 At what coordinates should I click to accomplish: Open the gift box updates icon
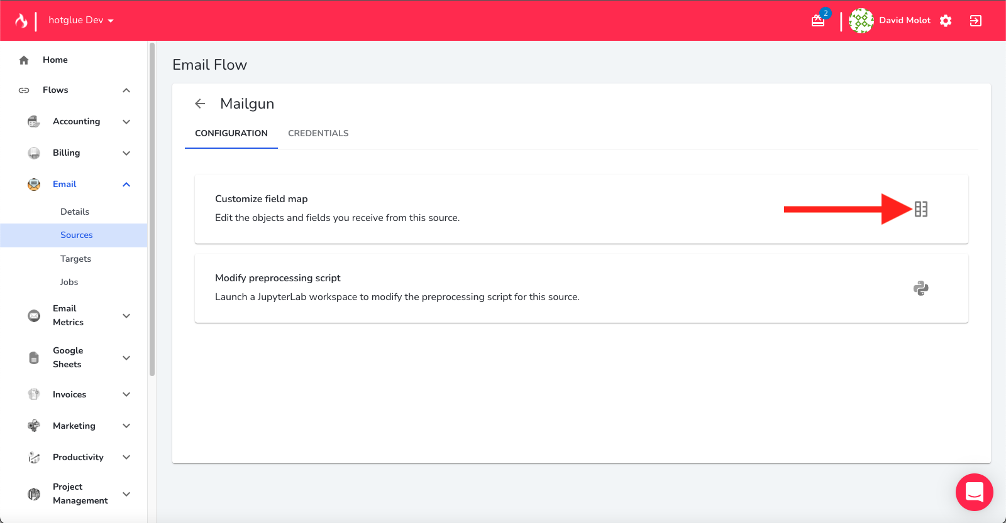pyautogui.click(x=818, y=21)
